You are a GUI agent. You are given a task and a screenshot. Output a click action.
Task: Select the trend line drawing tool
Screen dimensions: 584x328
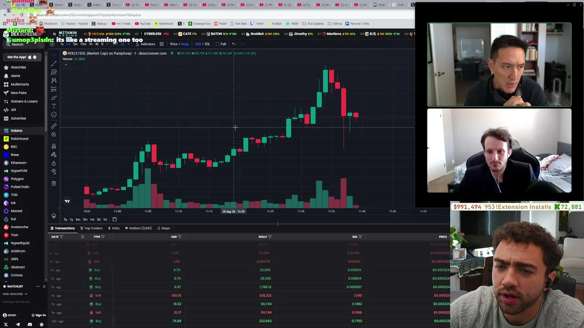point(54,63)
